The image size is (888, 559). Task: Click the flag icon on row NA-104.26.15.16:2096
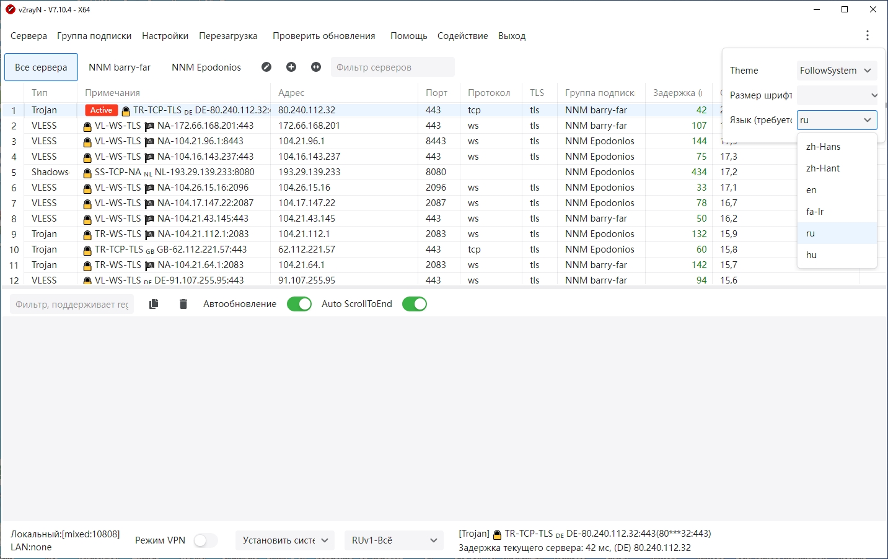point(149,188)
